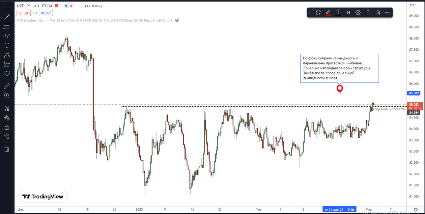The height and width of the screenshot is (214, 425).
Task: Click the -0.043 (-0.05%) change value
Action: pos(90,6)
